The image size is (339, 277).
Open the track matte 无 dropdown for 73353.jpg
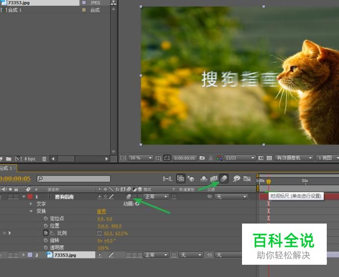pyautogui.click(x=191, y=255)
